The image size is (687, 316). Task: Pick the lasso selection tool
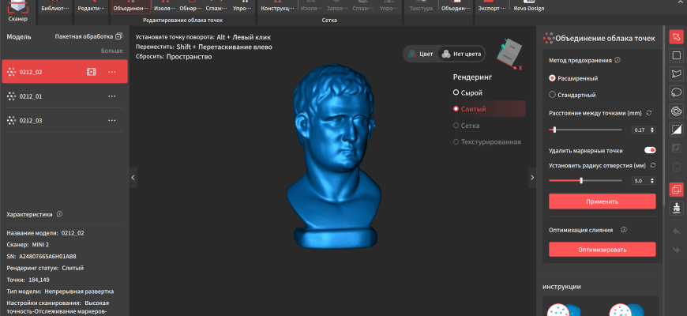676,73
